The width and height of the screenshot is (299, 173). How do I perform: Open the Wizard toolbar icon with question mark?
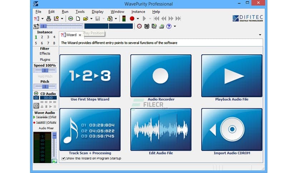pyautogui.click(x=36, y=19)
